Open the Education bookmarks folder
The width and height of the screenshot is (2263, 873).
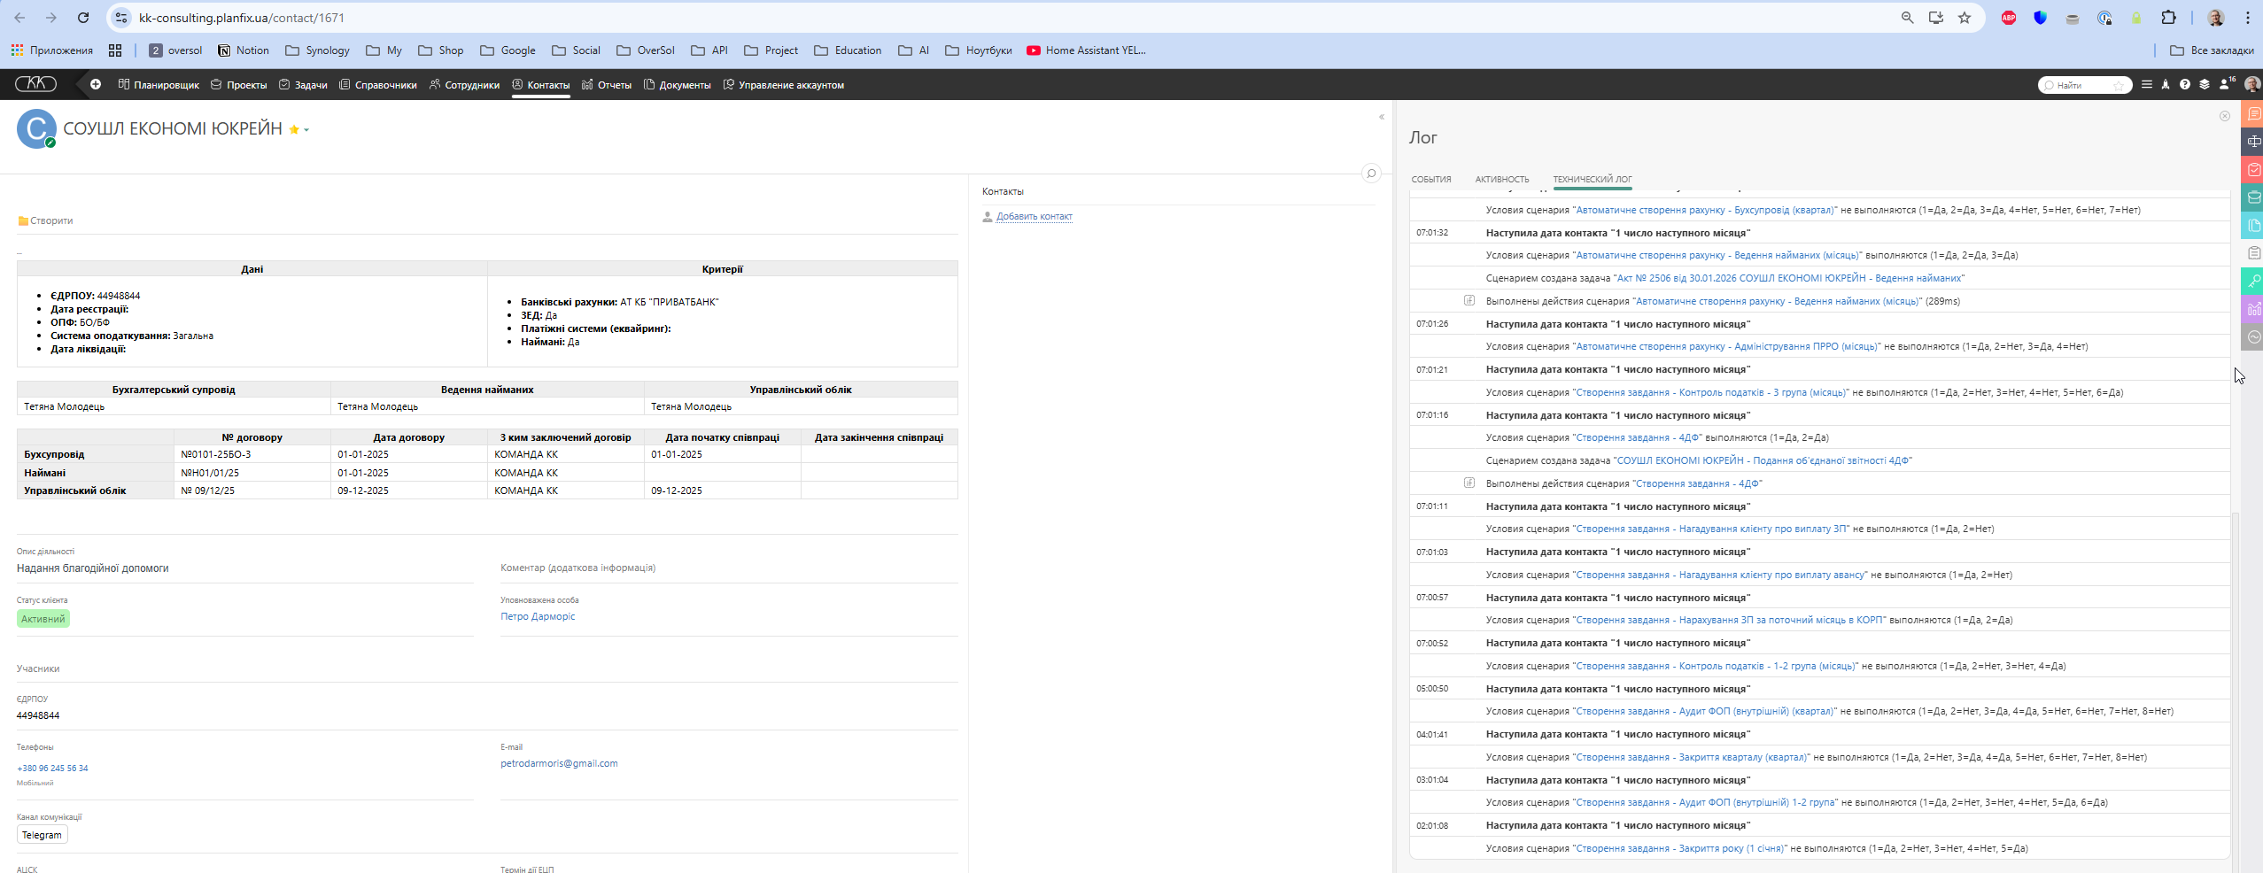pos(848,50)
